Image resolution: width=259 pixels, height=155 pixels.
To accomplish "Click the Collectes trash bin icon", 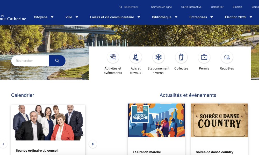I will [x=181, y=57].
